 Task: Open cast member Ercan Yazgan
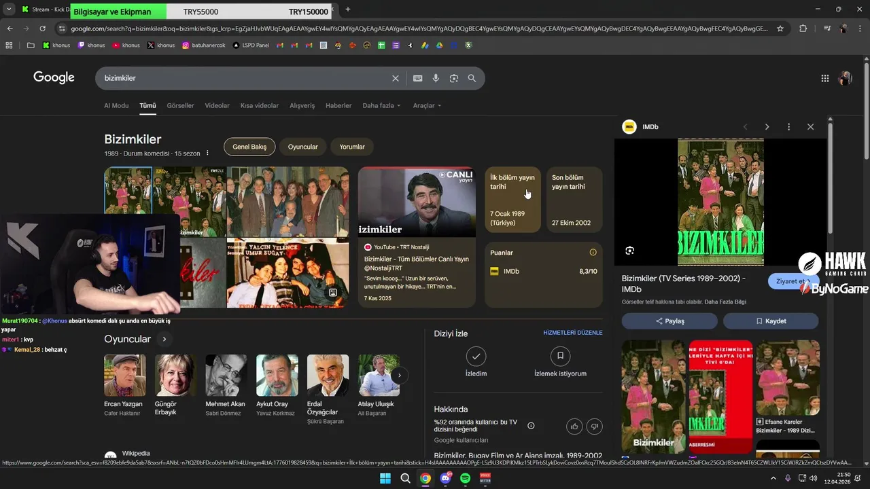click(124, 386)
